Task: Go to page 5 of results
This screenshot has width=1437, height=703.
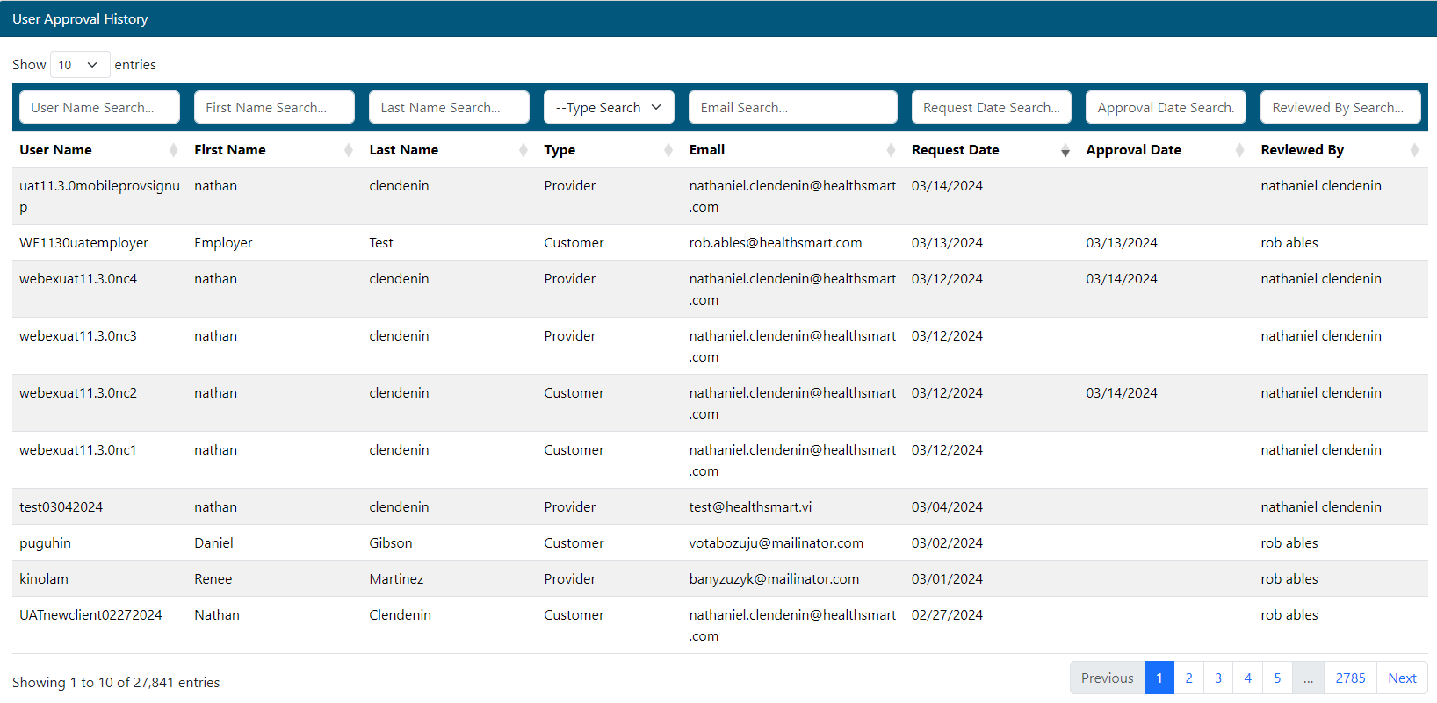Action: click(1277, 678)
